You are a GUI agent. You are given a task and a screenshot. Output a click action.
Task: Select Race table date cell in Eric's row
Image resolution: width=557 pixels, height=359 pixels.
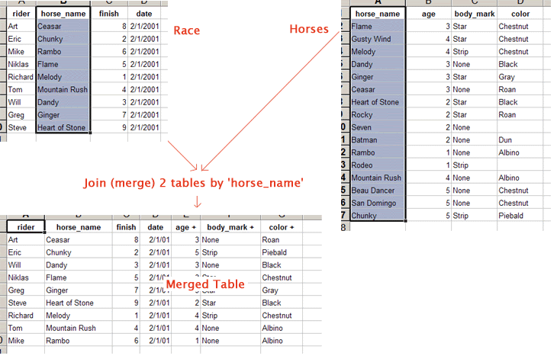point(144,39)
